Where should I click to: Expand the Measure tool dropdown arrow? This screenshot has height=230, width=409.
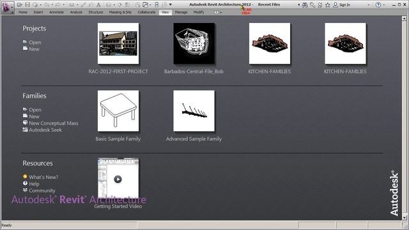(x=77, y=4)
